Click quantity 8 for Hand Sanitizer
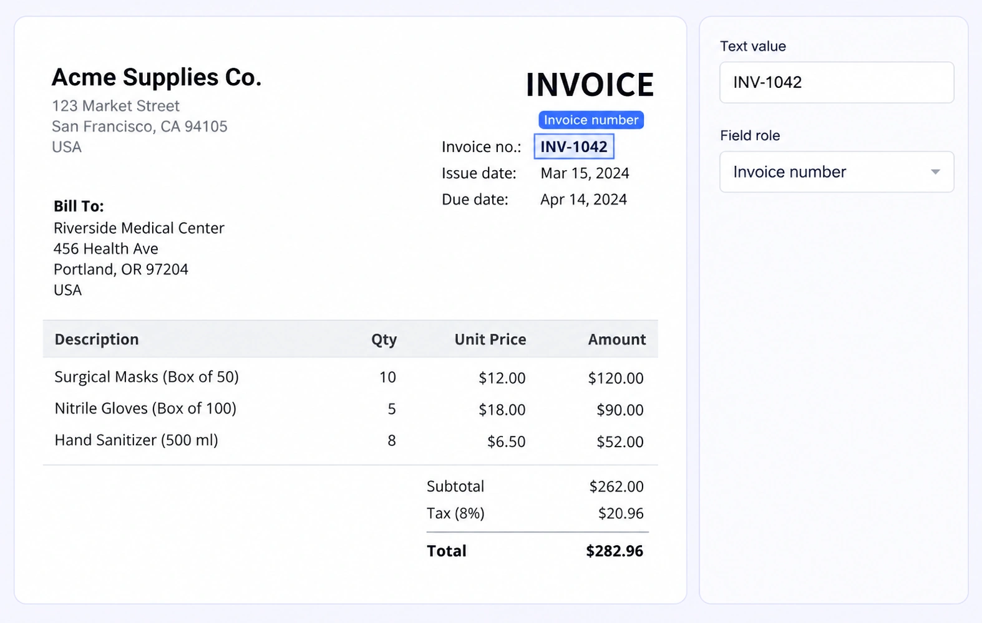 click(x=392, y=441)
